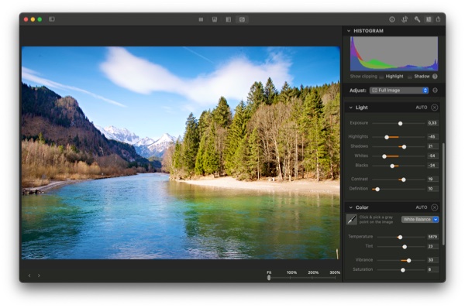This screenshot has width=465, height=308.
Task: Open the Adjust Full Image dropdown
Action: (x=399, y=91)
